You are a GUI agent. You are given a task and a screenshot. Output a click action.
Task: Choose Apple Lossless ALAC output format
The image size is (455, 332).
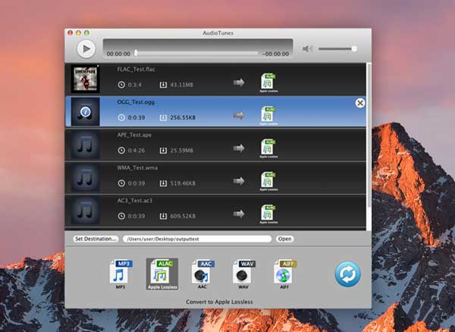162,274
